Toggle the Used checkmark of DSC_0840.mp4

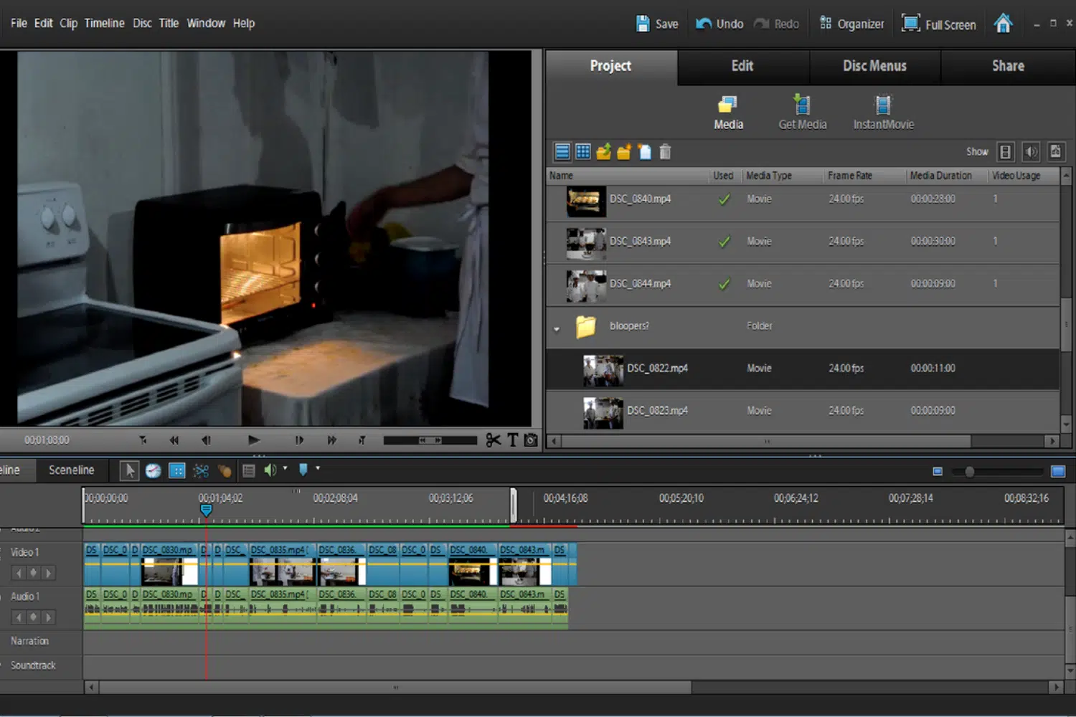point(724,199)
